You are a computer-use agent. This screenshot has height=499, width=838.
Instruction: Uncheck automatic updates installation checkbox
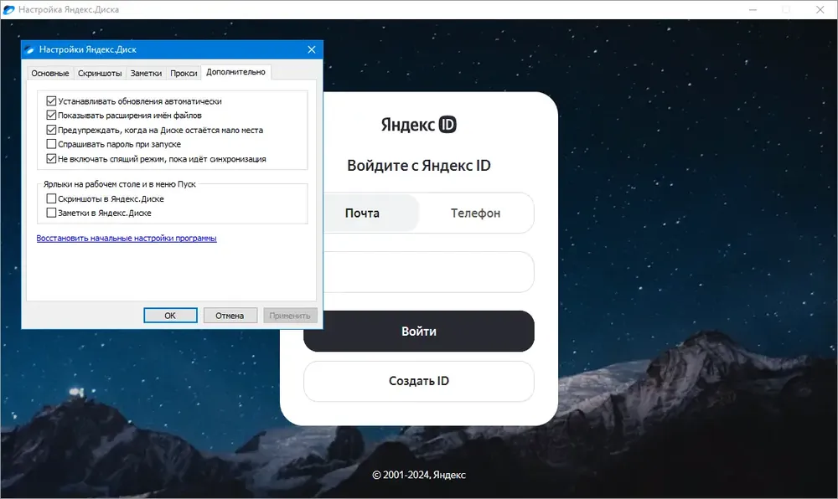click(x=51, y=100)
